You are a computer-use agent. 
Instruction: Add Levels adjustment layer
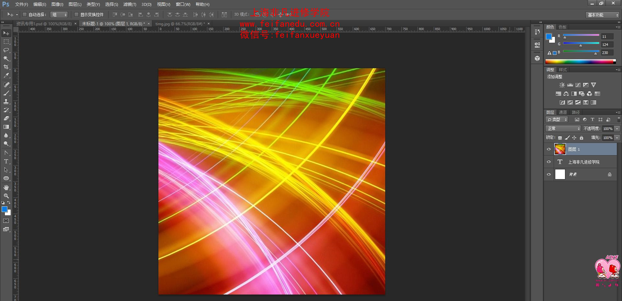(x=570, y=85)
